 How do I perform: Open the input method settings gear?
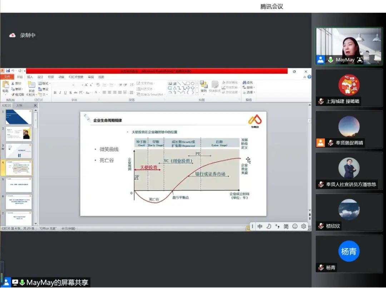pyautogui.click(x=303, y=226)
